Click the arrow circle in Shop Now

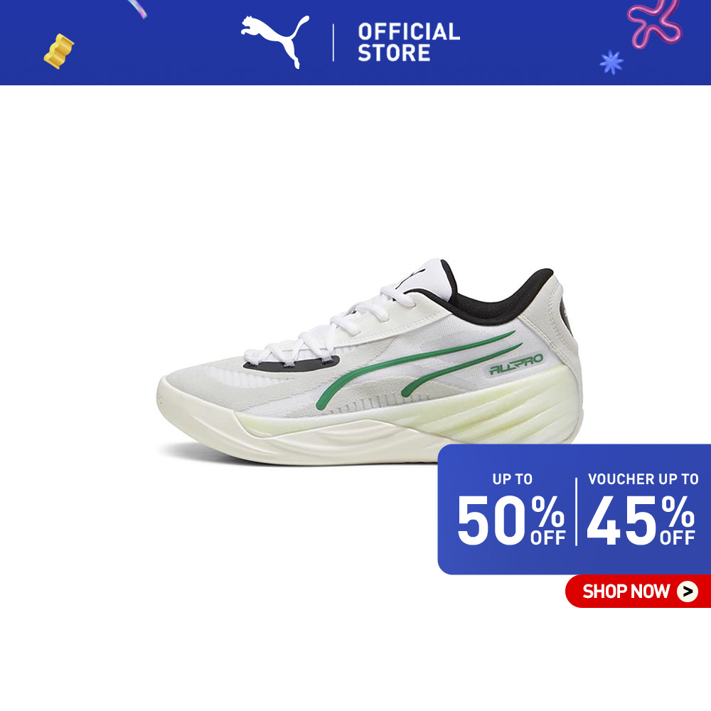[688, 592]
